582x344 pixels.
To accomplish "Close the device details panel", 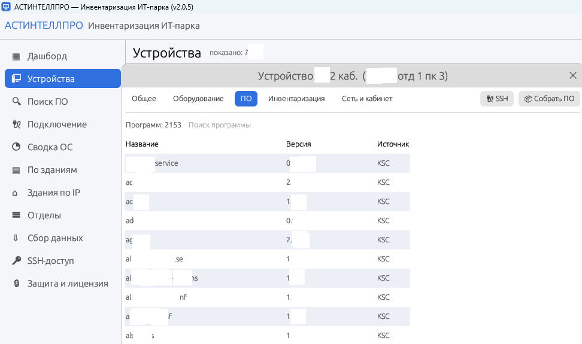I will (573, 75).
